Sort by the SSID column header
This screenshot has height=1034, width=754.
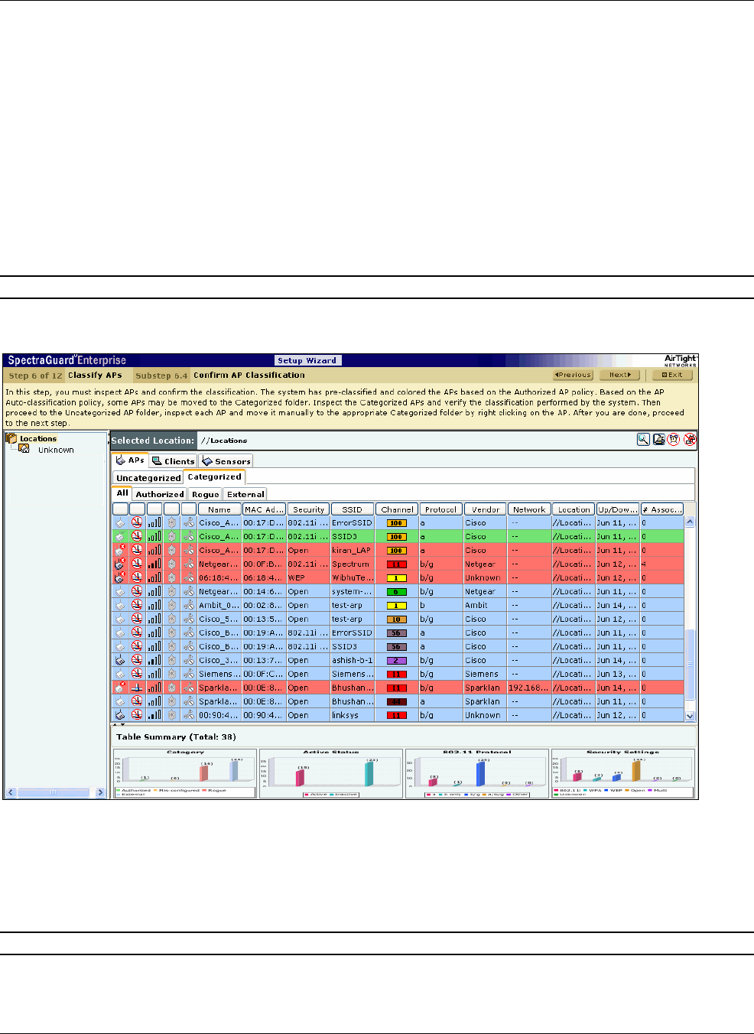coord(353,509)
